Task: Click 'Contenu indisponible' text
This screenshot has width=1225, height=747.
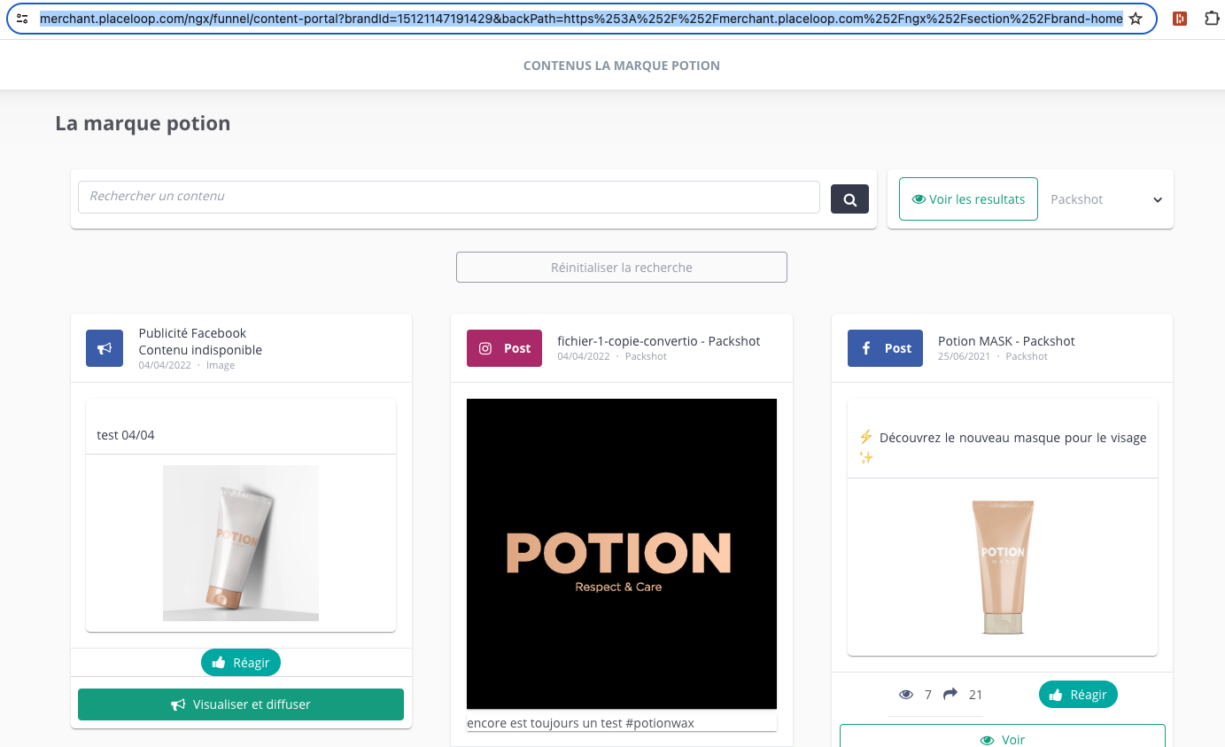Action: coord(200,350)
